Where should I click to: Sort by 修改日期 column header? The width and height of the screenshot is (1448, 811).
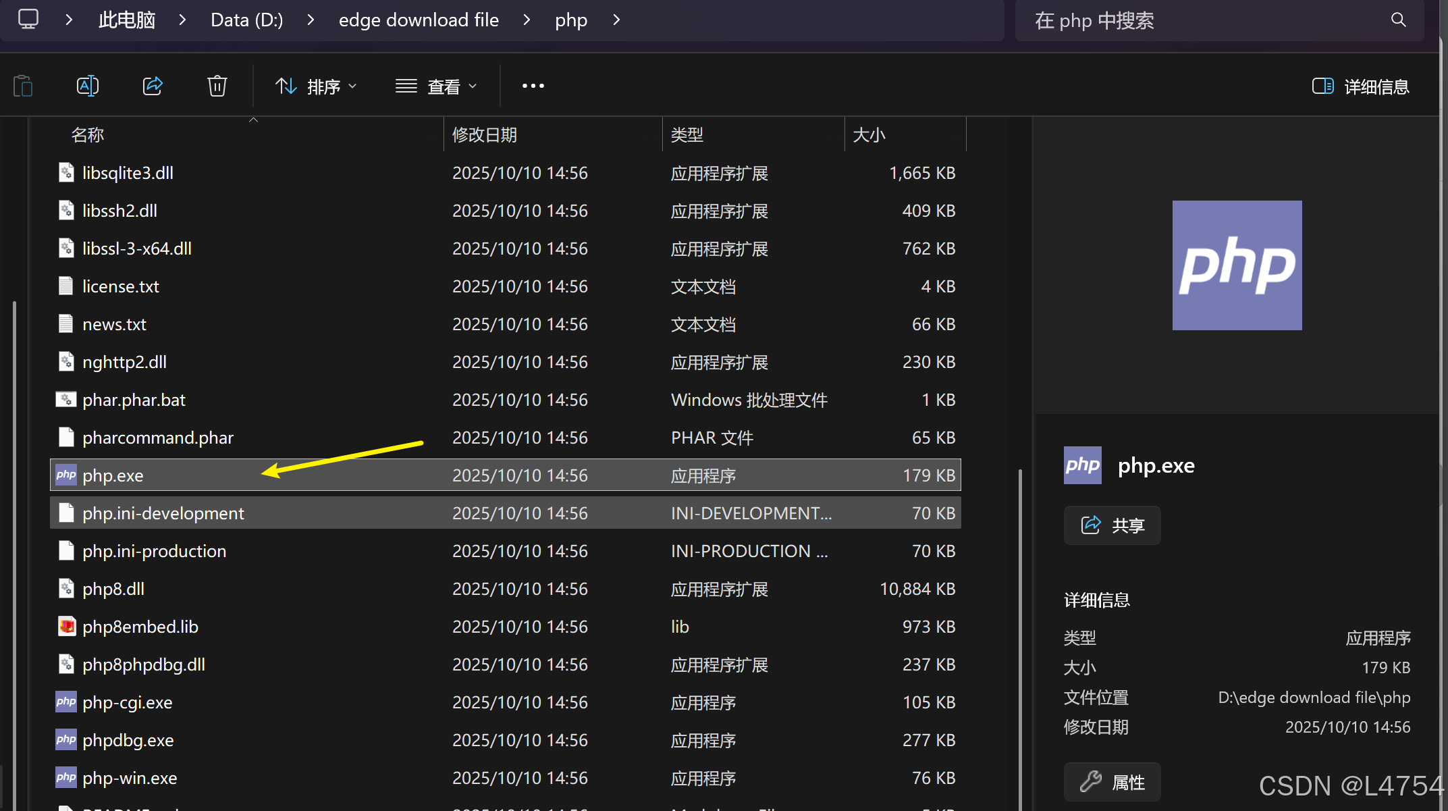pos(485,135)
